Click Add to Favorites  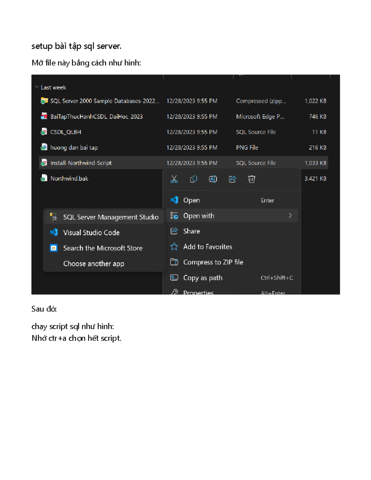(207, 246)
